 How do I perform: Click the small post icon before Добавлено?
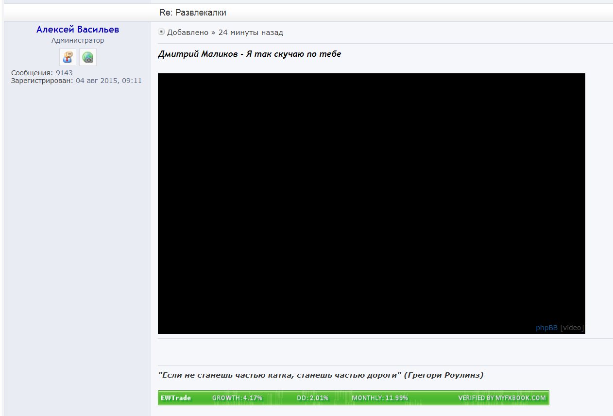tap(161, 32)
